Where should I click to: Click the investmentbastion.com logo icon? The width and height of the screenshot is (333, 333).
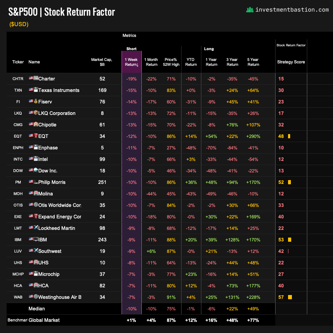tap(250, 10)
